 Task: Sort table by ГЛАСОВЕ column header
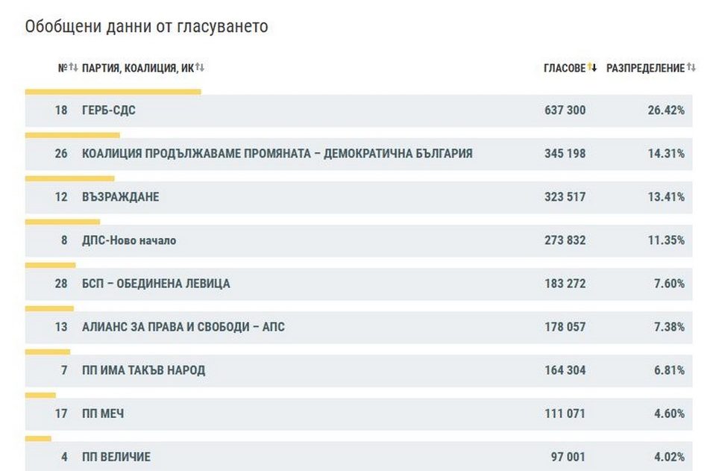(x=565, y=68)
